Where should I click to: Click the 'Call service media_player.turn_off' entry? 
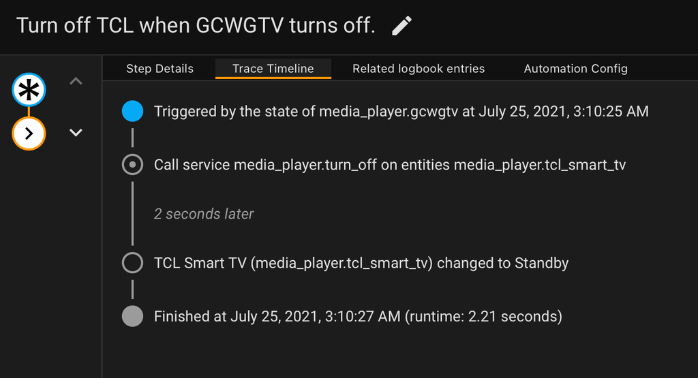390,165
